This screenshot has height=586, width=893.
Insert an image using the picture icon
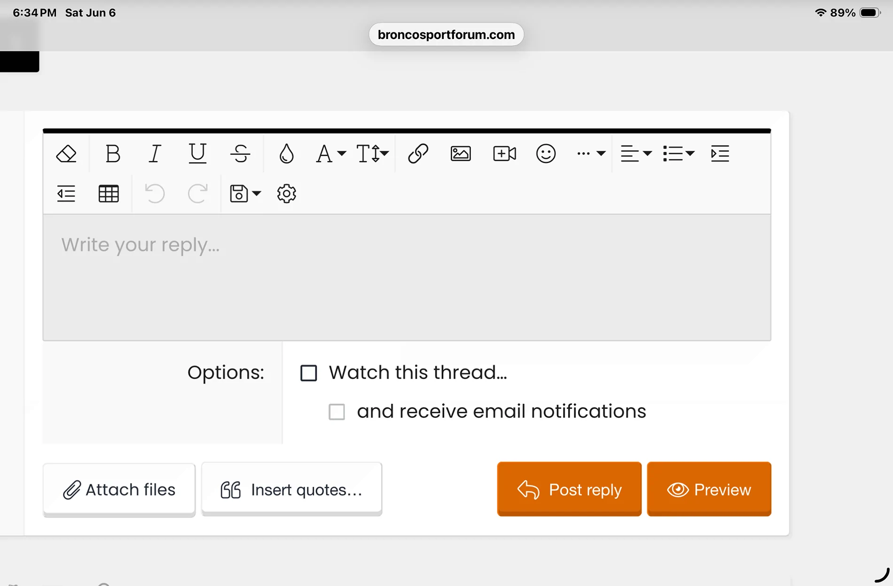(461, 154)
